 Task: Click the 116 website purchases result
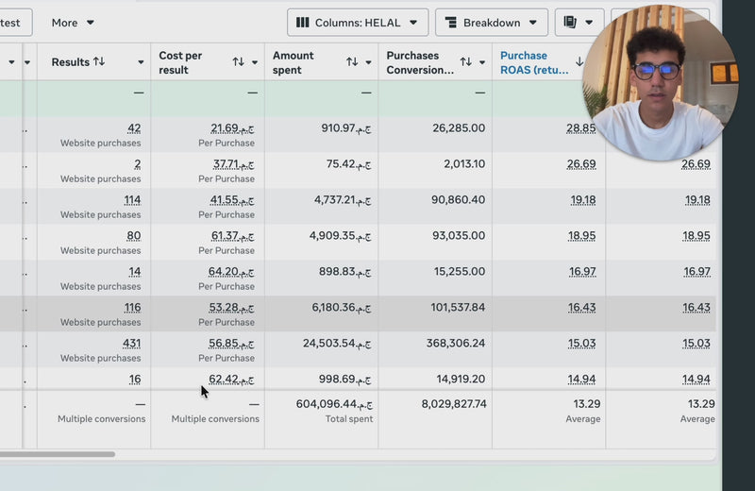(131, 308)
